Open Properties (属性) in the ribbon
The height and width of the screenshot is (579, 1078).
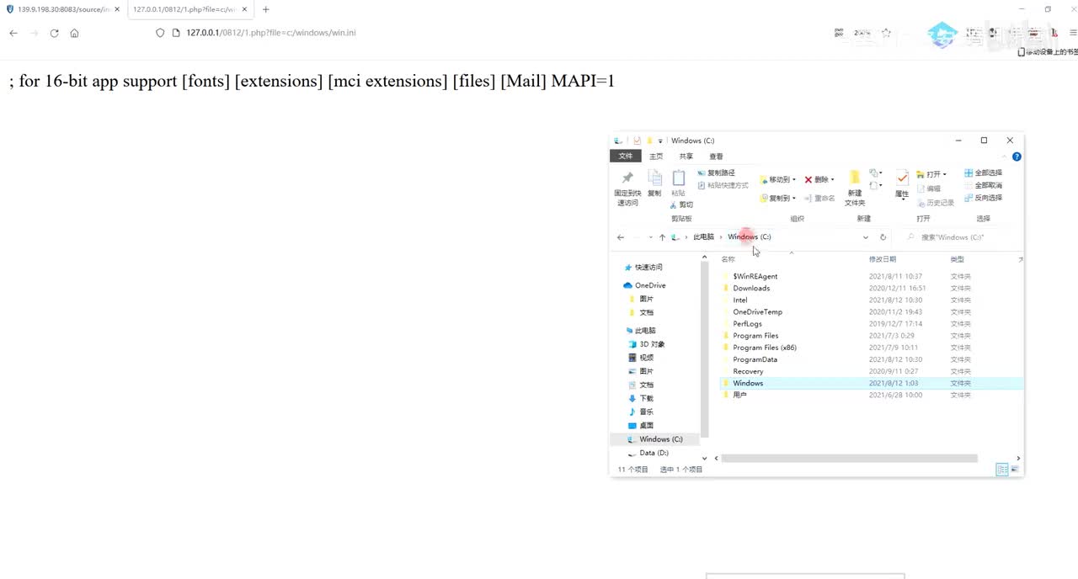(902, 184)
